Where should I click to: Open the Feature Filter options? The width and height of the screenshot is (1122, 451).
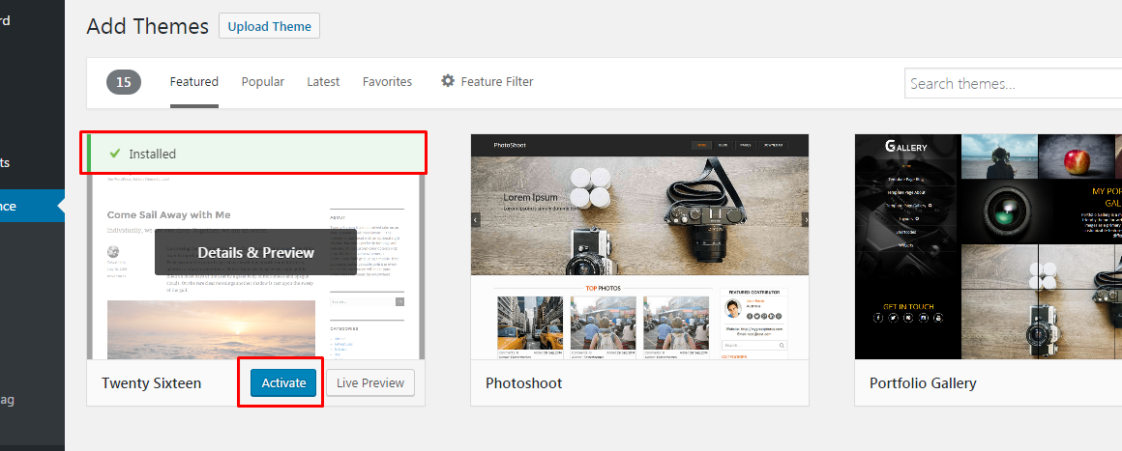tap(487, 81)
